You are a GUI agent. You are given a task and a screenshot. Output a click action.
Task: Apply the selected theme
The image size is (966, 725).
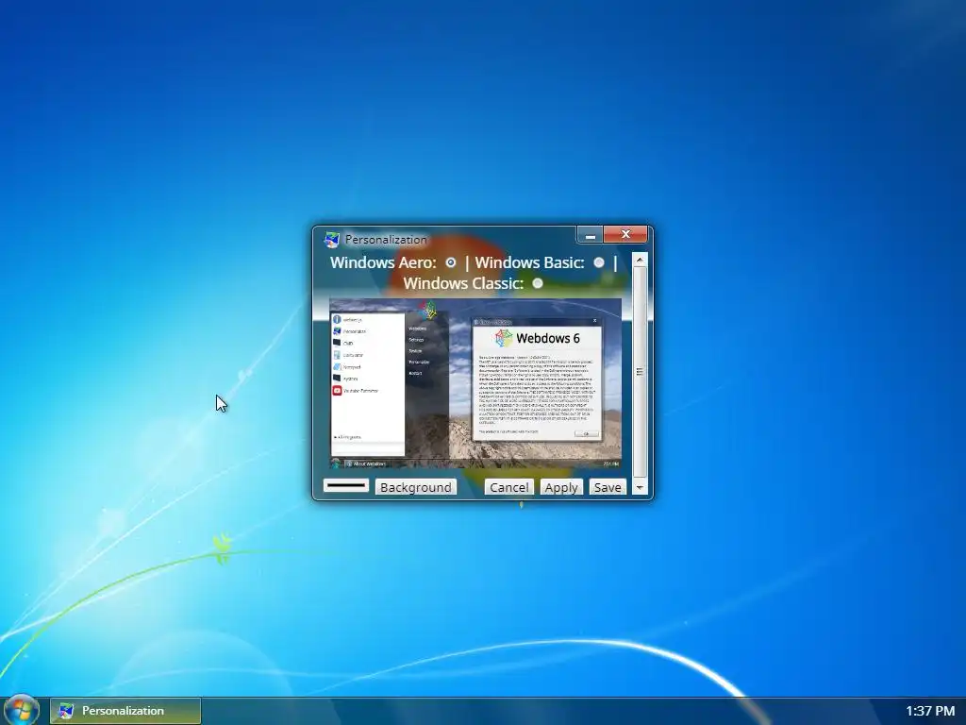click(561, 487)
